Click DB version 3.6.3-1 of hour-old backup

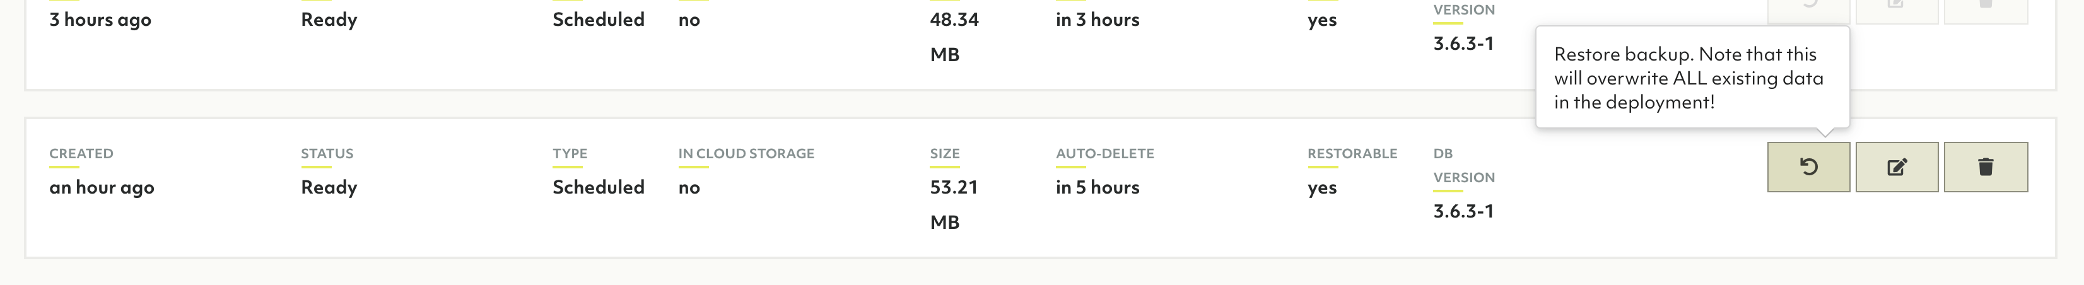coord(1463,211)
